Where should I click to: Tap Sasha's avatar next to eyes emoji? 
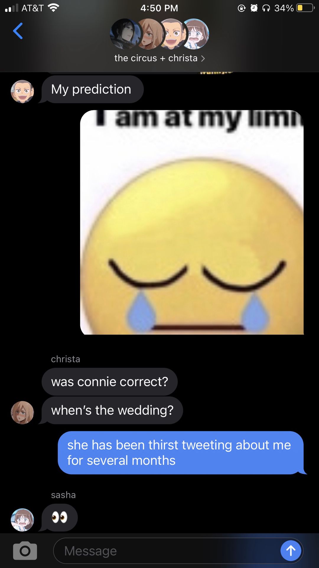point(22,520)
